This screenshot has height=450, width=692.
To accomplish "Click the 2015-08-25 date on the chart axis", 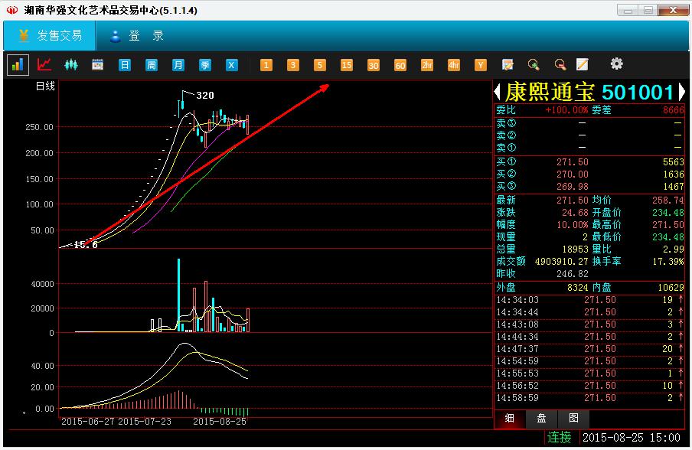I will [220, 422].
